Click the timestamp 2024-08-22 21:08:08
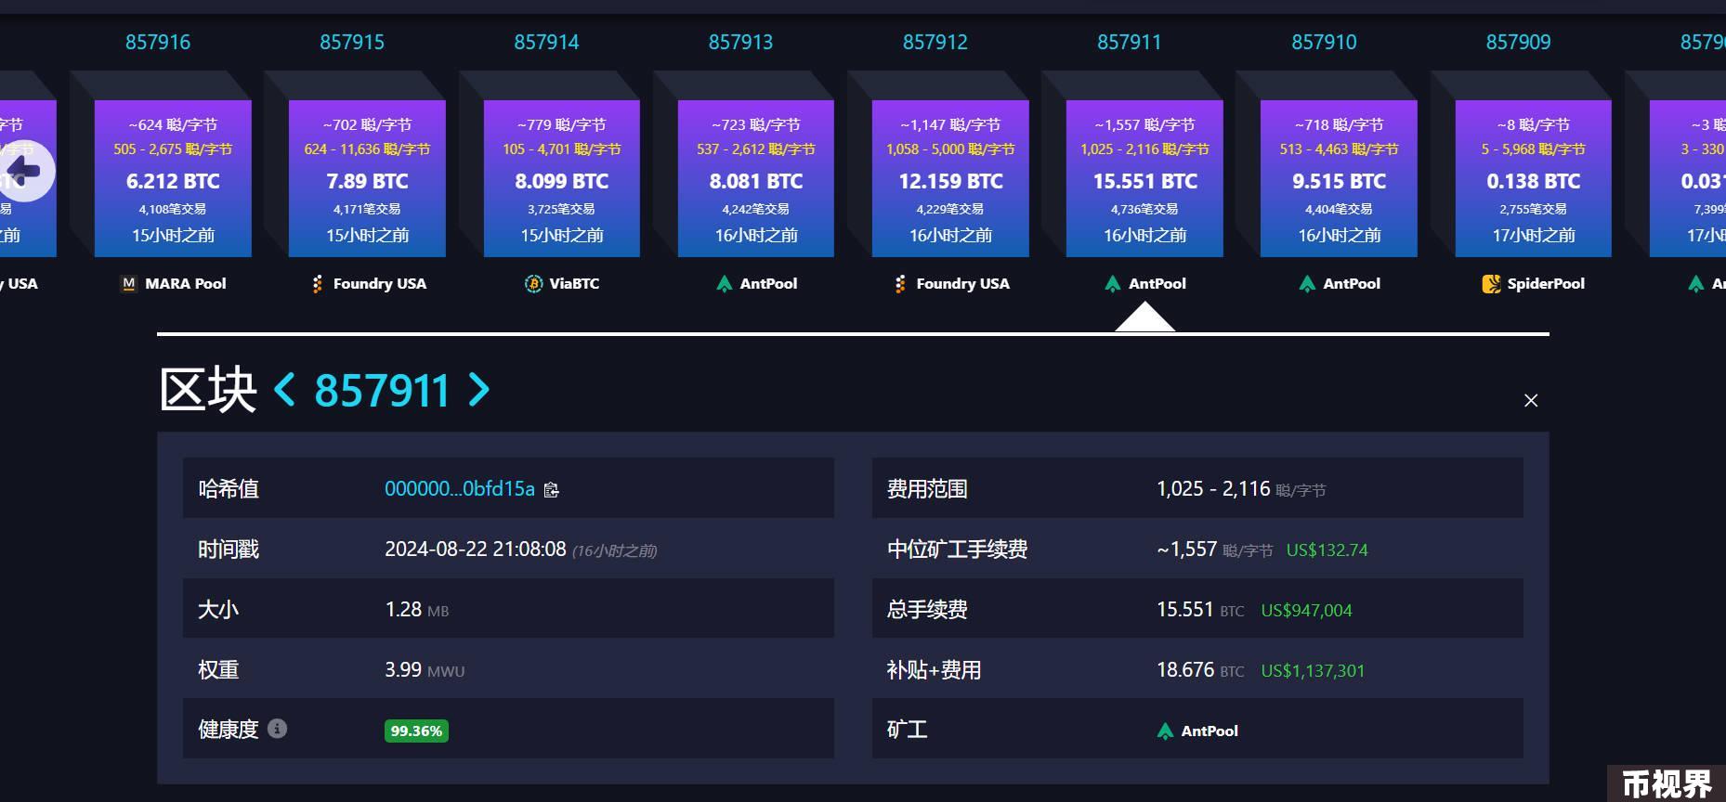 point(476,549)
